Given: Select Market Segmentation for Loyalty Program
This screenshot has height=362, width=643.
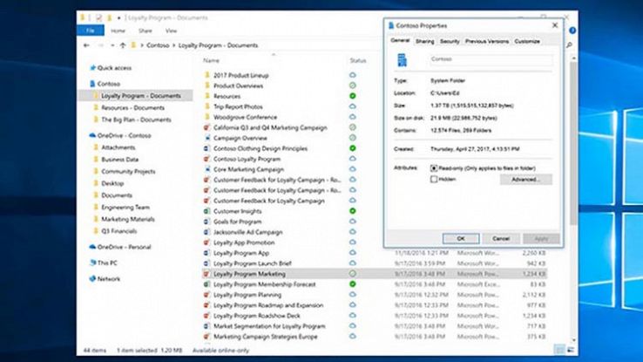Looking at the screenshot, I should click(269, 326).
